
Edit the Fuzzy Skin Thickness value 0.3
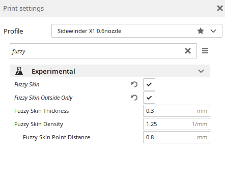(177, 111)
